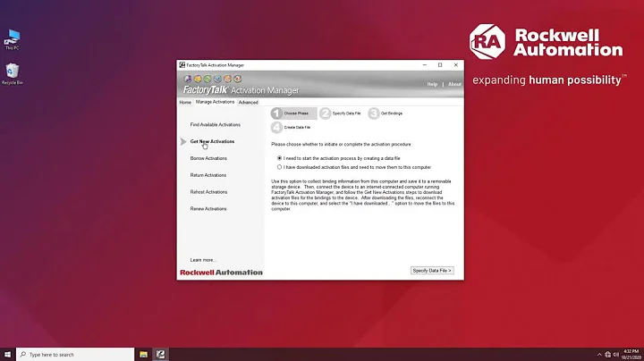This screenshot has width=644, height=361.
Task: Switch to the Home tab
Action: (185, 102)
